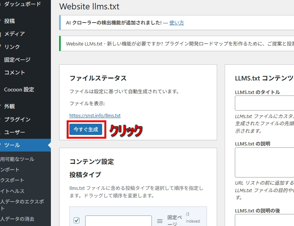Open 固定ページ in the sidebar menu
The image size is (294, 226).
click(17, 59)
